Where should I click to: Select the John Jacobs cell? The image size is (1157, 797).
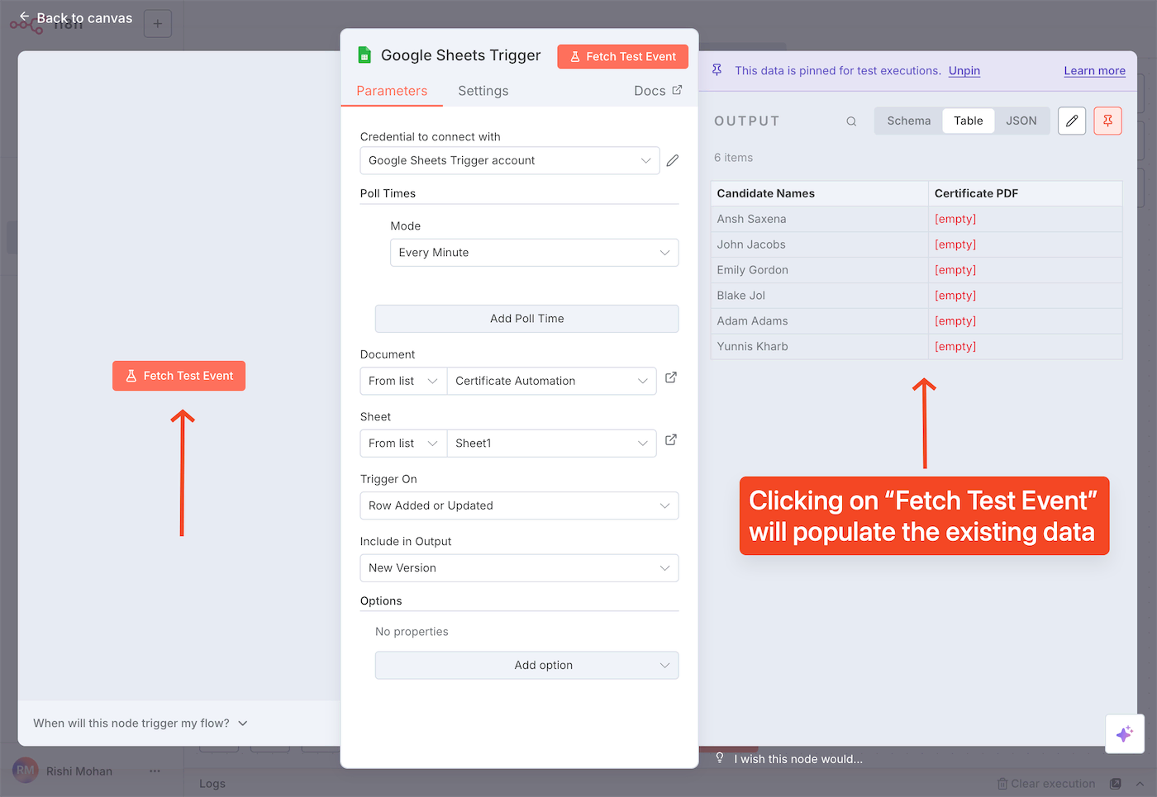click(x=819, y=244)
